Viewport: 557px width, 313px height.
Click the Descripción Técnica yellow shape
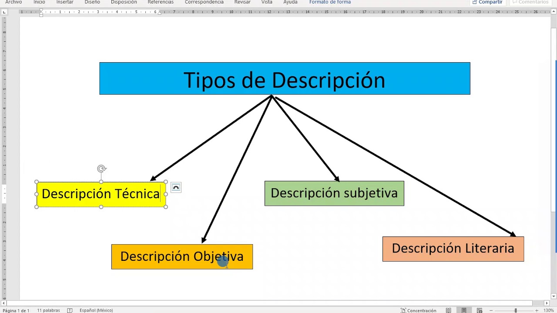[x=101, y=194]
